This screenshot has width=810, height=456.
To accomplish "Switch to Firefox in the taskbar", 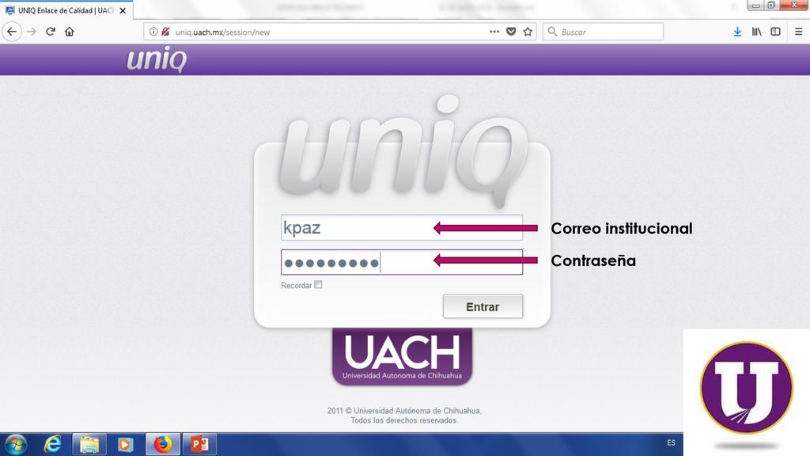I will pos(163,444).
